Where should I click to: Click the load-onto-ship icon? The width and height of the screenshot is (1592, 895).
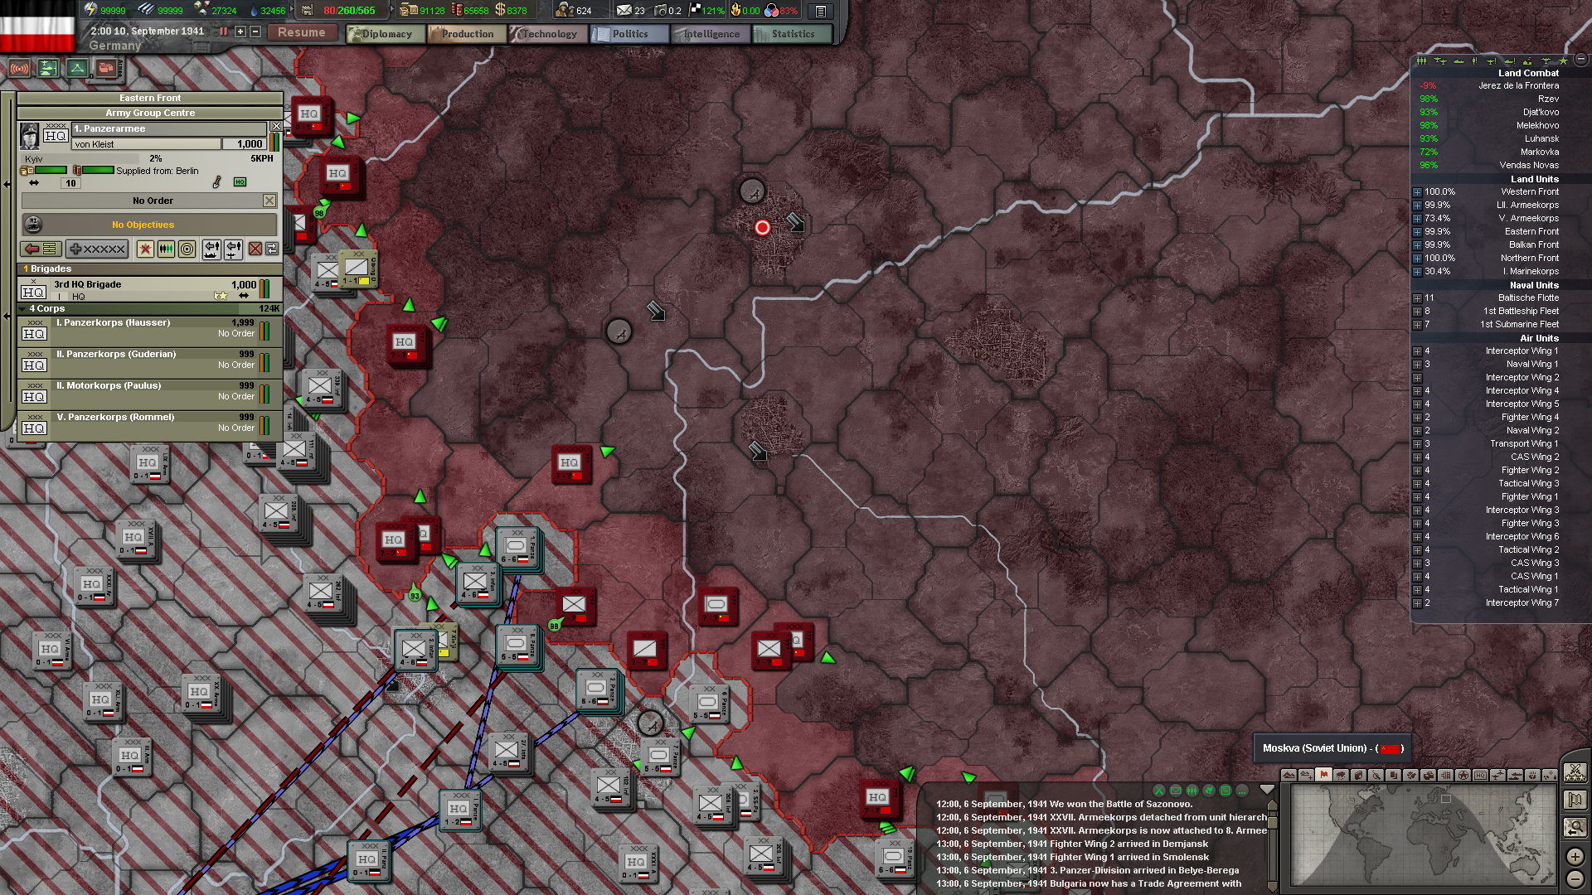pyautogui.click(x=211, y=249)
